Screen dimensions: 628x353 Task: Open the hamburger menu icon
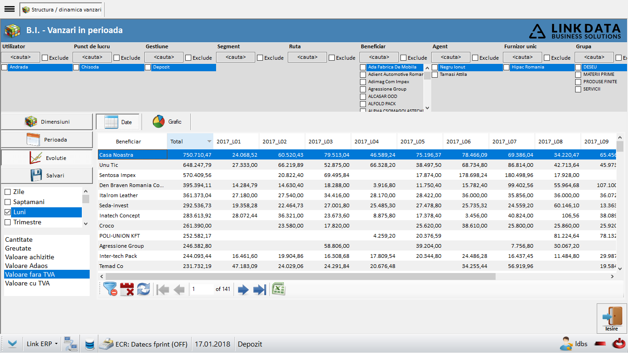(x=9, y=9)
